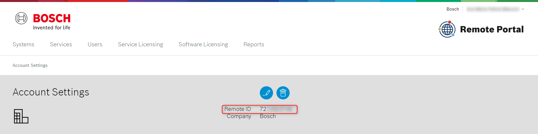Open Service Licensing
Viewport: 538px width, 134px height.
[x=140, y=44]
